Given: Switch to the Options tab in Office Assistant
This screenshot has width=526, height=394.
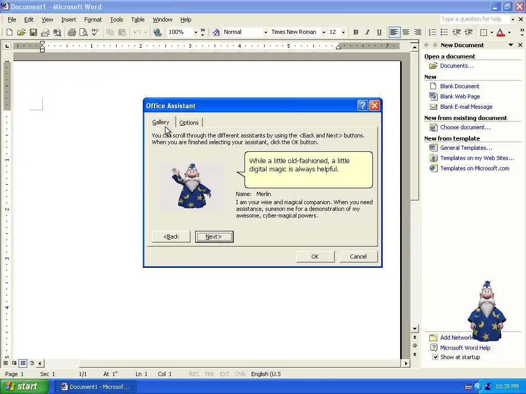Looking at the screenshot, I should pos(189,123).
